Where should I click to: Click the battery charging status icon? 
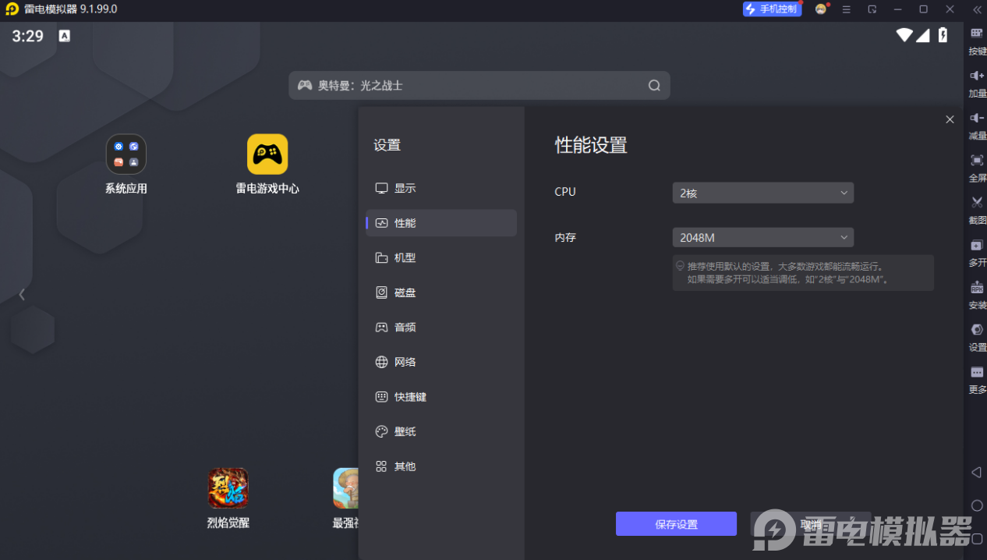[943, 35]
